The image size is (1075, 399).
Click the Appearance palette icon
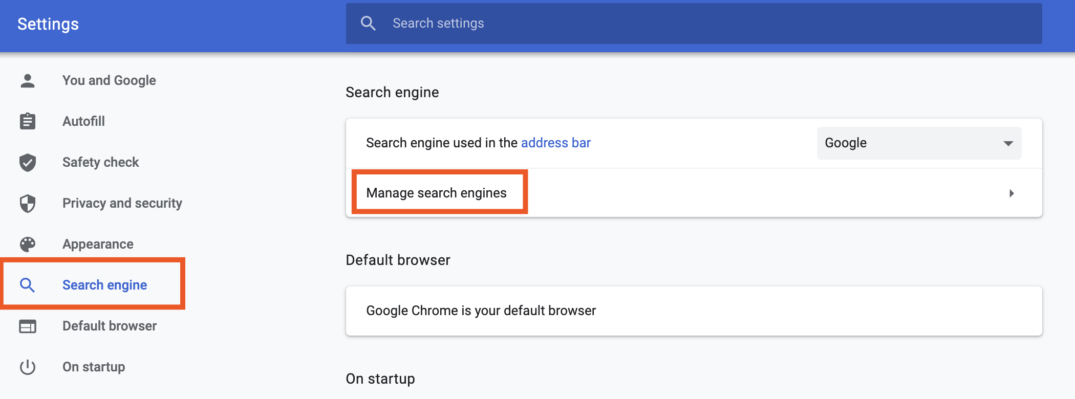(x=28, y=244)
